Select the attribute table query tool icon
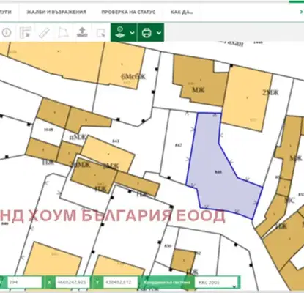Image resolution: width=304 pixels, height=293 pixels. (26, 32)
